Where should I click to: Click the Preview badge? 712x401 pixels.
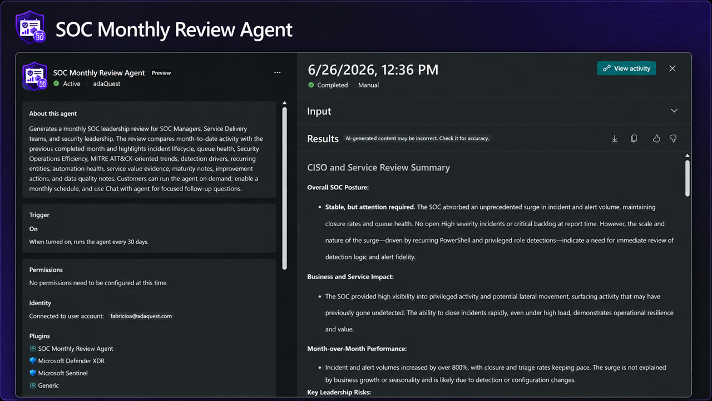coord(161,73)
